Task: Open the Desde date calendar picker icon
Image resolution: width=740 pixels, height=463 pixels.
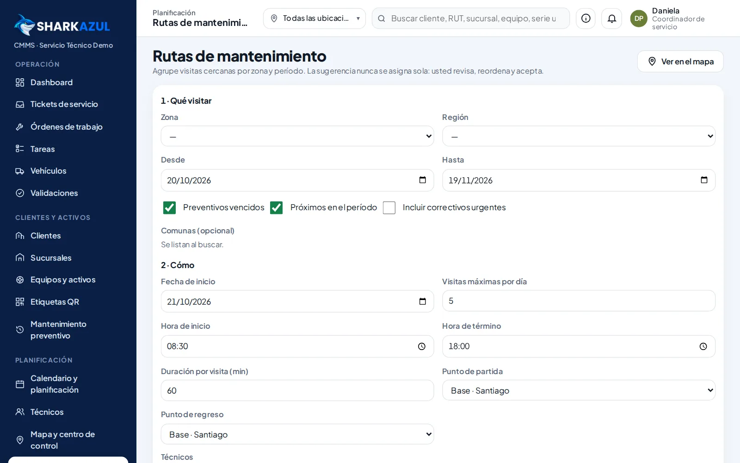Action: tap(422, 180)
